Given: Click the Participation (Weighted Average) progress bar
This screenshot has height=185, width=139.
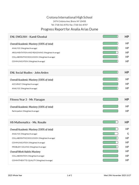Looking at the screenshot, I should 110,111.
